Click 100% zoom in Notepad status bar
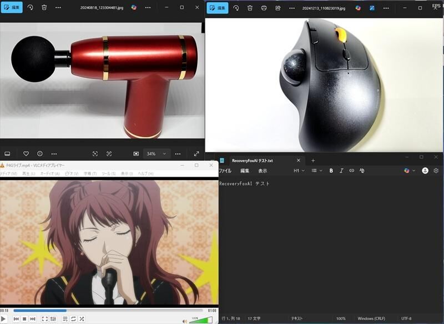Viewport: 444px width, 324px height. 341,318
